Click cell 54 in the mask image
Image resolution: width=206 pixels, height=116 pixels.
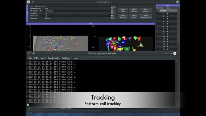123,42
